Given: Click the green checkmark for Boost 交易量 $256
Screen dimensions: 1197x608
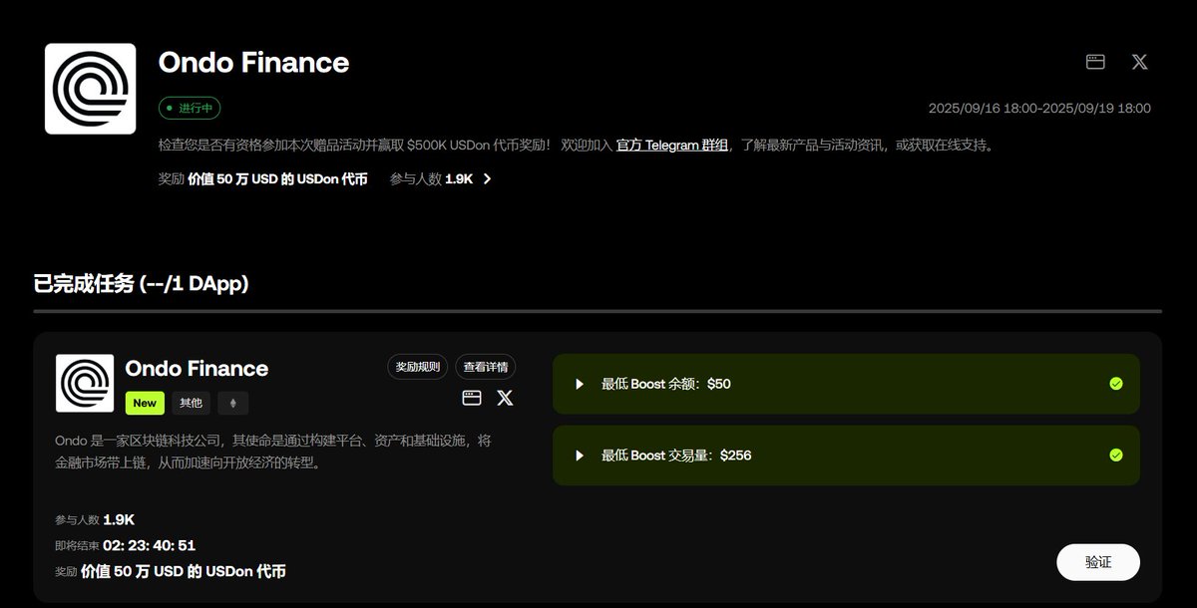Looking at the screenshot, I should (1116, 456).
